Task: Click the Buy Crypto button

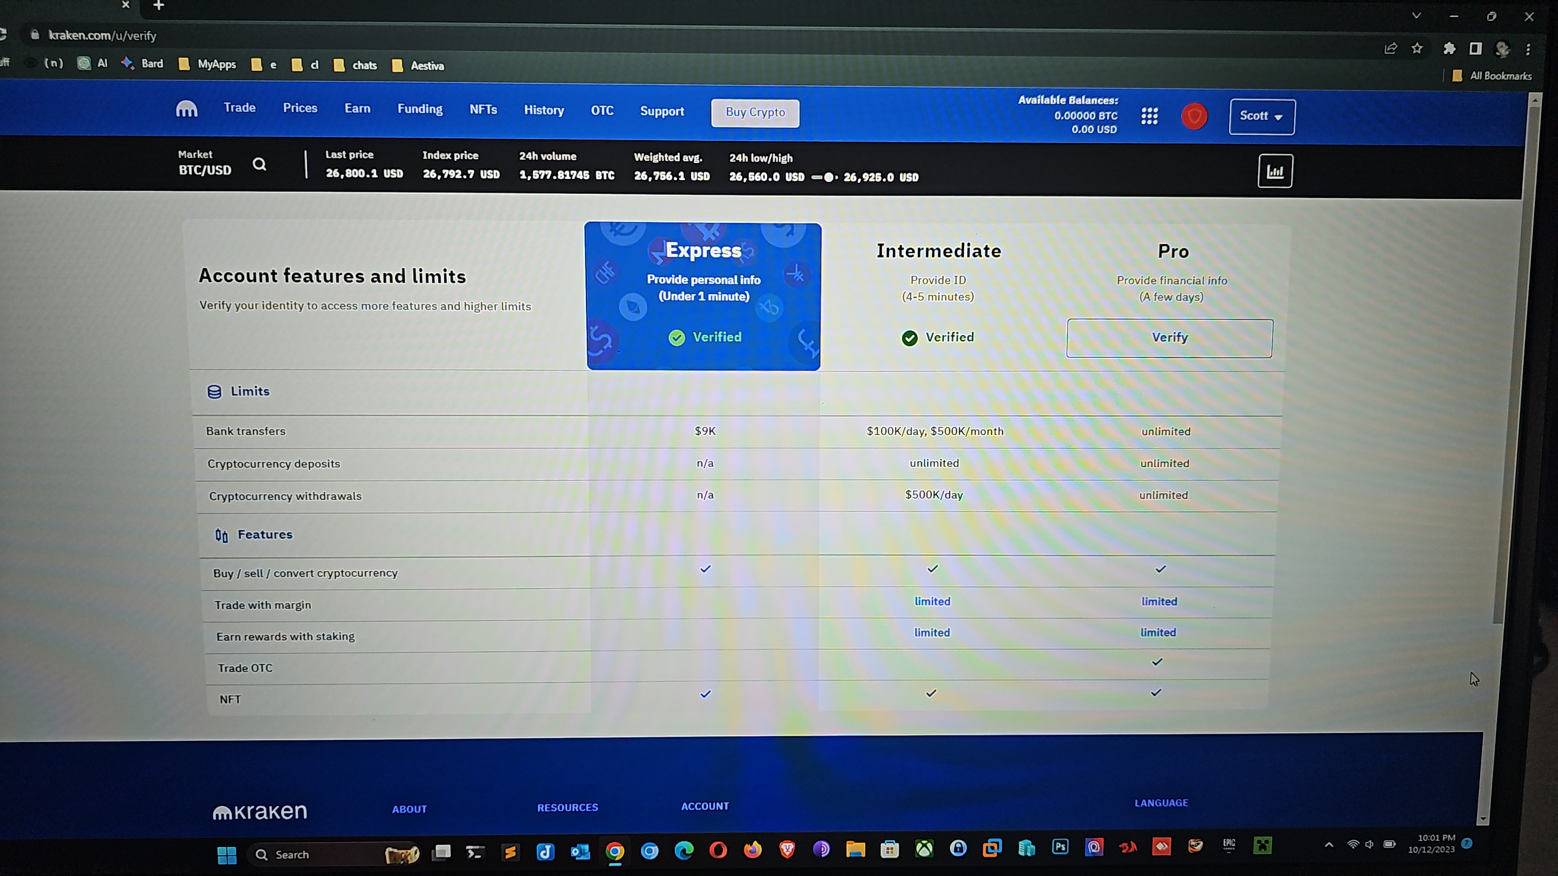Action: coord(755,112)
